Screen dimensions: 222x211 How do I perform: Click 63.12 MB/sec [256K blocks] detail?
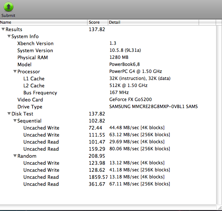tap(140, 135)
